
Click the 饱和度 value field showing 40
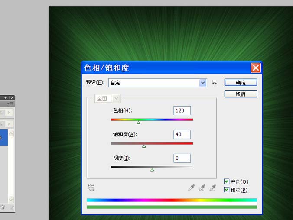182,134
